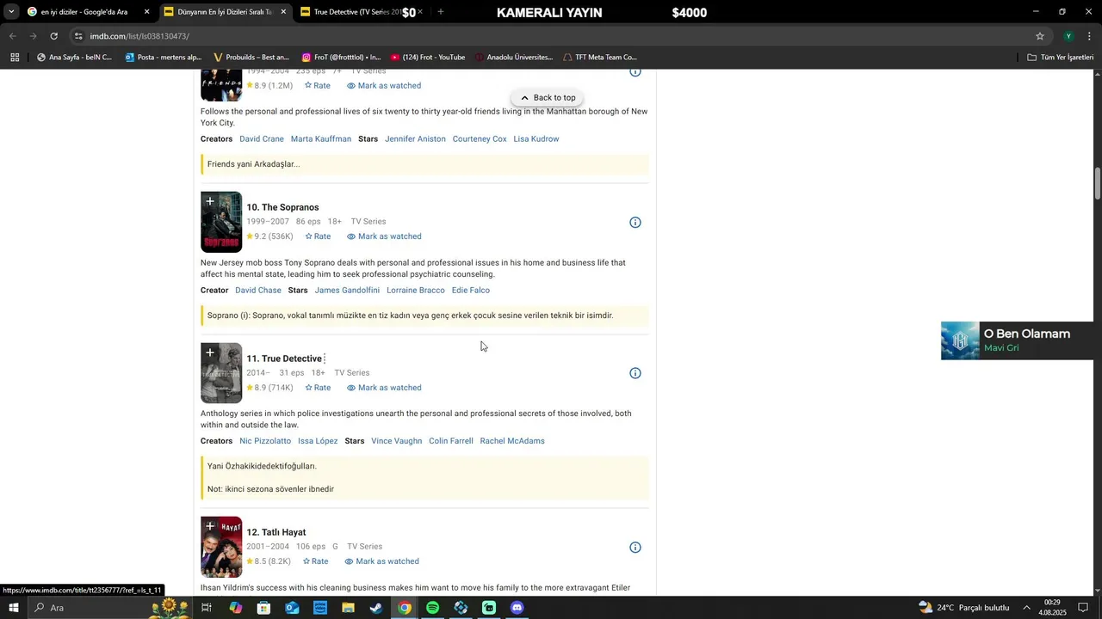
Task: Open the 10. The Sopranos title link
Action: click(x=282, y=207)
